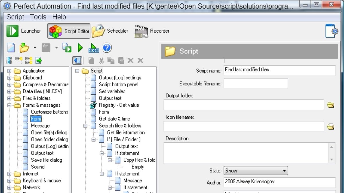344x193 pixels.
Task: Toggle the left task panel icon
Action: pyautogui.click(x=77, y=60)
